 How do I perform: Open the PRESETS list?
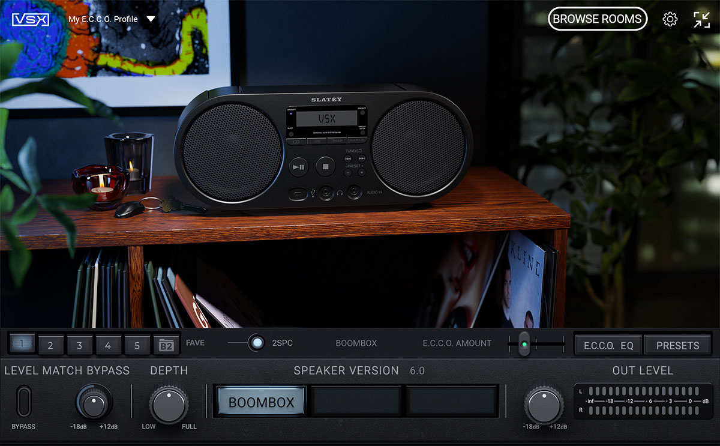click(678, 345)
